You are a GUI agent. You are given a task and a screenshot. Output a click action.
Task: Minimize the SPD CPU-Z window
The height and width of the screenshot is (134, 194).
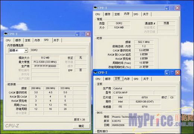(x=77, y=34)
